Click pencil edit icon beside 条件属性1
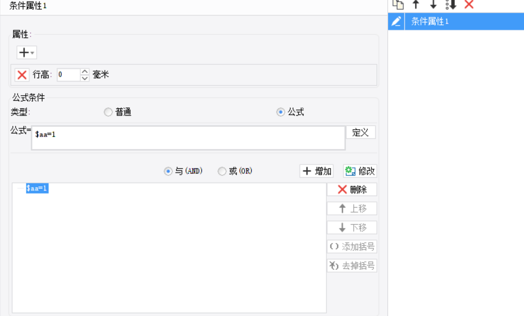This screenshot has height=316, width=524. 396,21
